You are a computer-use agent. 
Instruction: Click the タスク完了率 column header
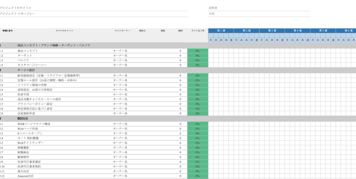(x=198, y=31)
